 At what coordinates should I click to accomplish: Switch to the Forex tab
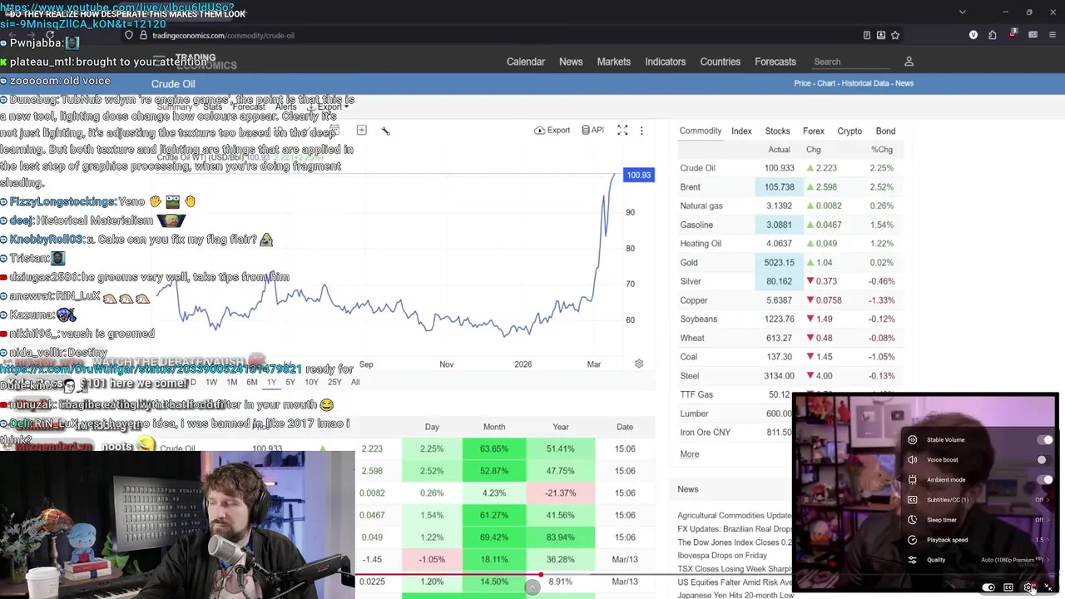(814, 131)
